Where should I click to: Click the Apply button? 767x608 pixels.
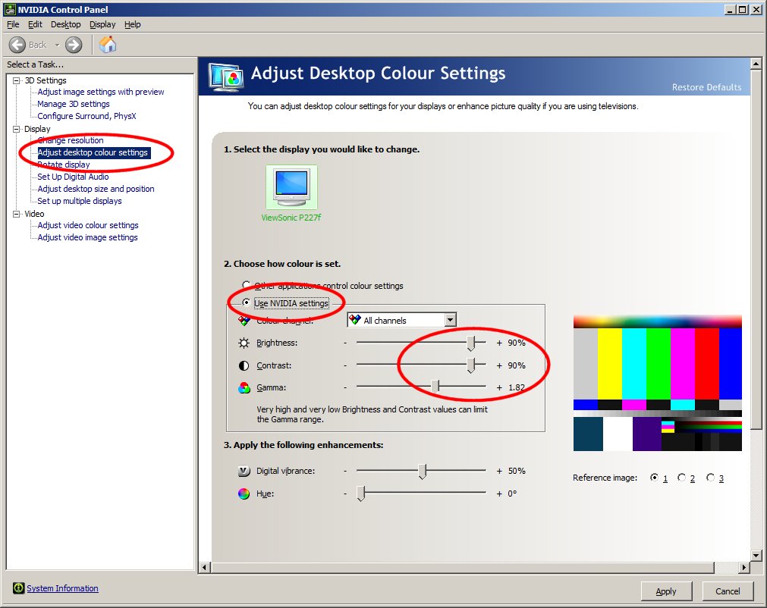coord(665,591)
